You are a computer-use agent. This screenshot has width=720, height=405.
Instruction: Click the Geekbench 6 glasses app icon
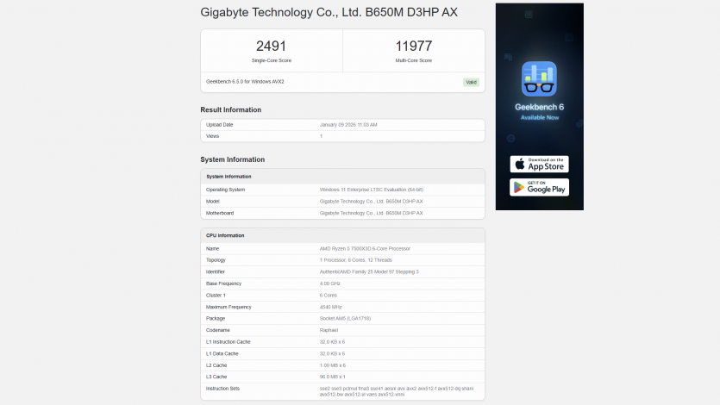(539, 78)
